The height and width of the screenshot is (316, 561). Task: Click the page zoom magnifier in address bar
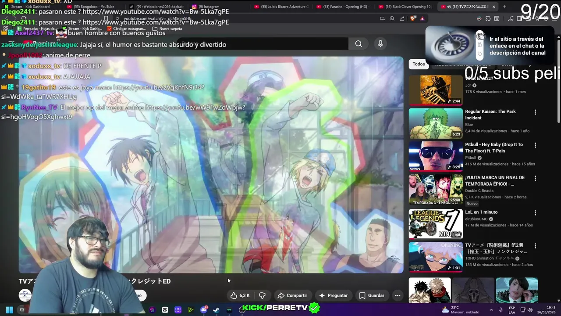tap(392, 18)
